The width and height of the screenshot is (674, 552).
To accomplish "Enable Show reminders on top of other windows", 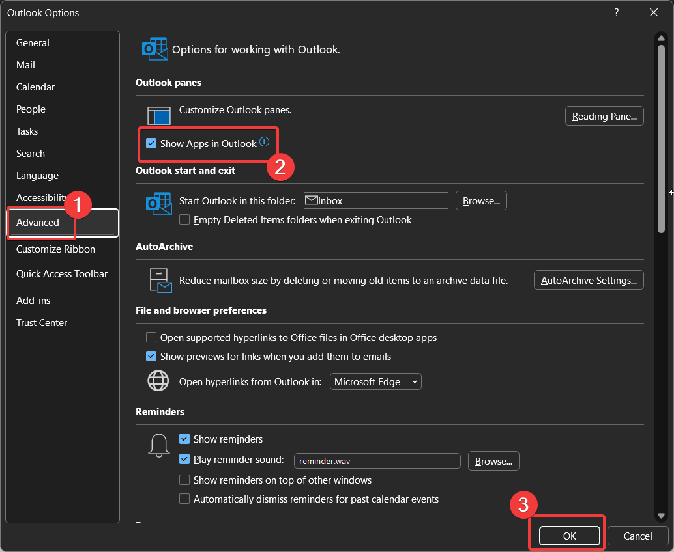I will [184, 480].
